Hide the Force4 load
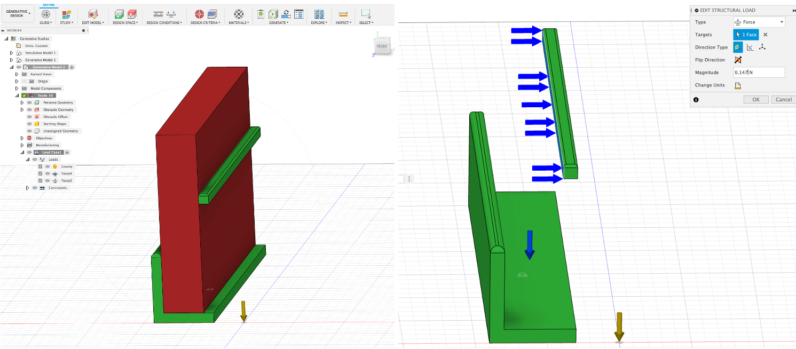The image size is (796, 349). (x=47, y=173)
